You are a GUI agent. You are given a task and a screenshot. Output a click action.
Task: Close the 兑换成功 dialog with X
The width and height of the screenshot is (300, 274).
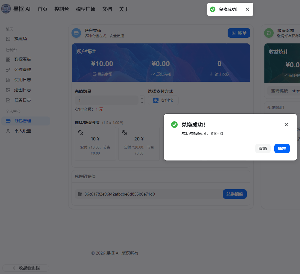[286, 125]
